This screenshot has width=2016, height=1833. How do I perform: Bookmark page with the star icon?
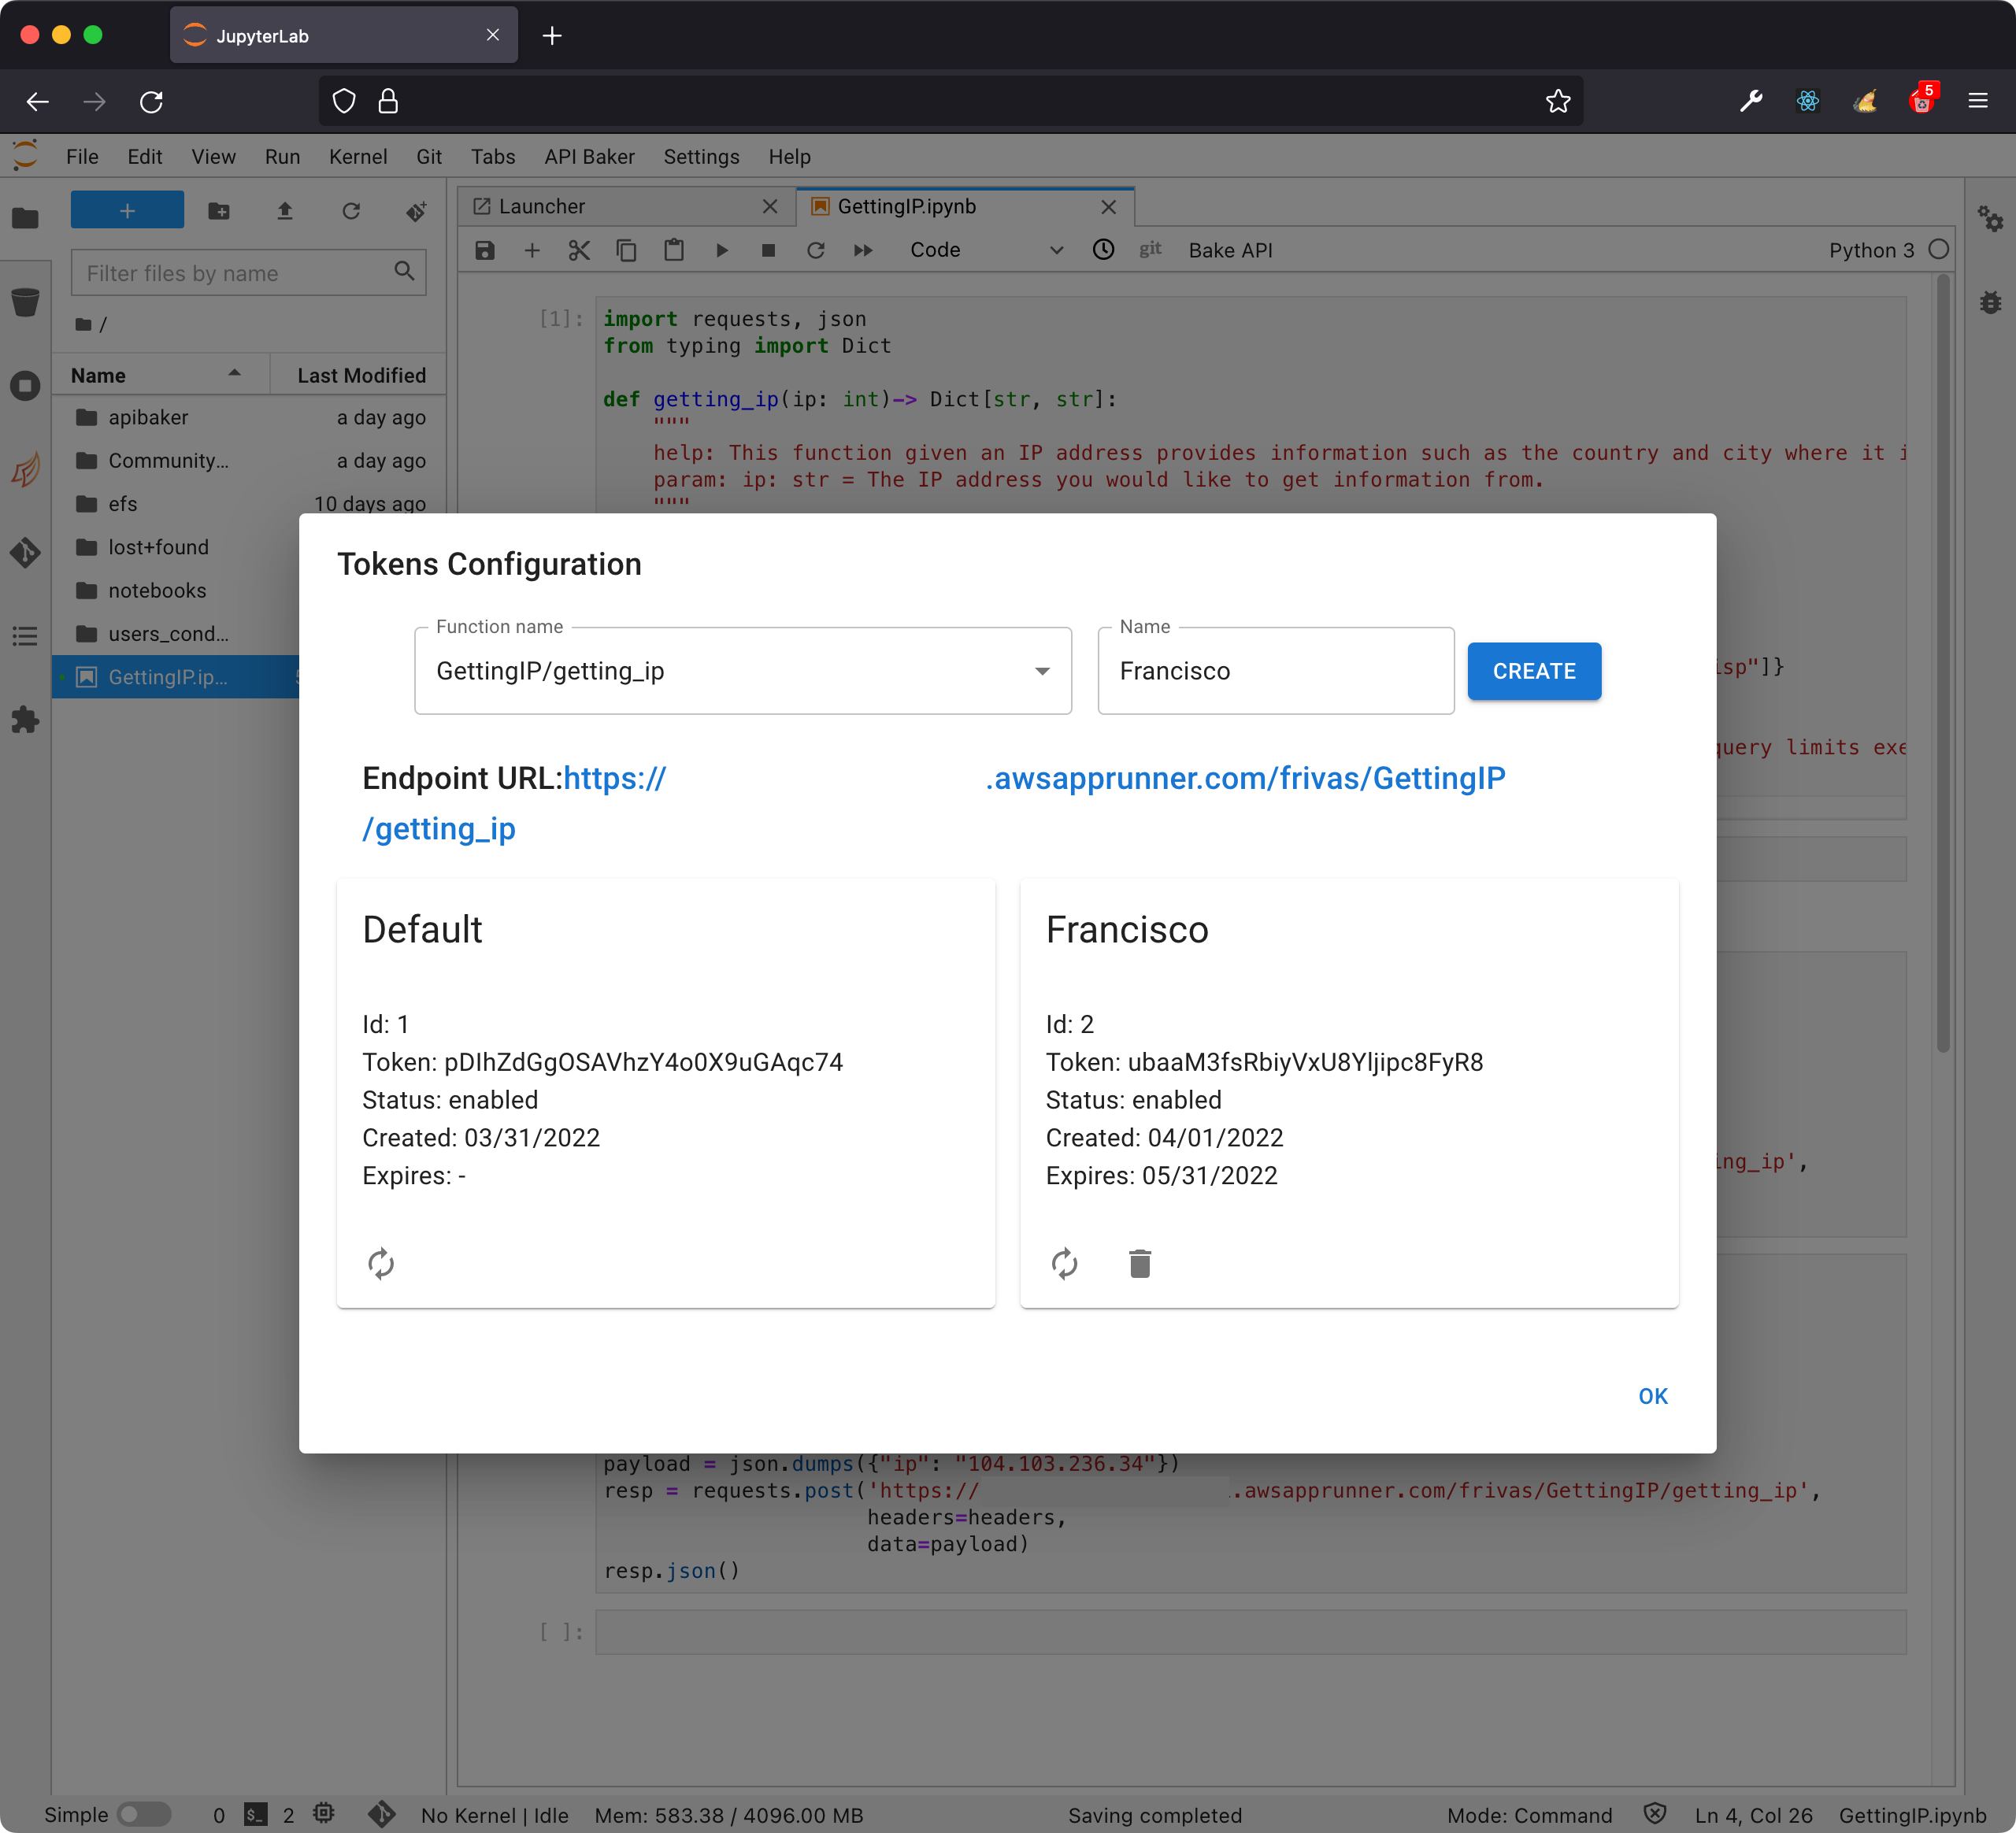click(1557, 101)
